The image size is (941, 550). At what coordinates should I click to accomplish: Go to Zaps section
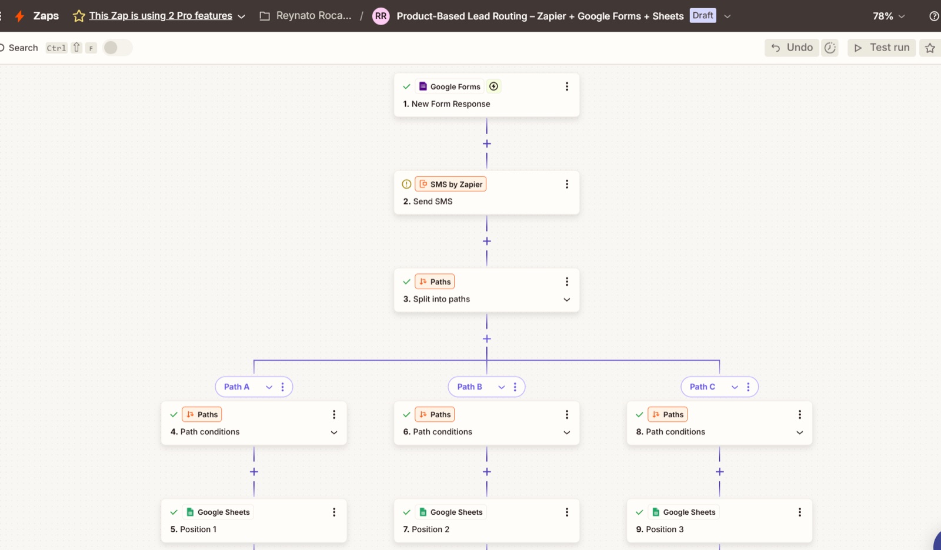click(46, 16)
